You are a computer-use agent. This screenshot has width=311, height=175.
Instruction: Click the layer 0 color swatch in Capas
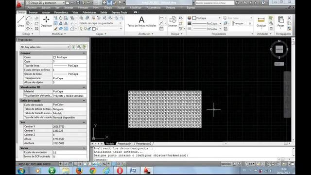tap(94, 29)
